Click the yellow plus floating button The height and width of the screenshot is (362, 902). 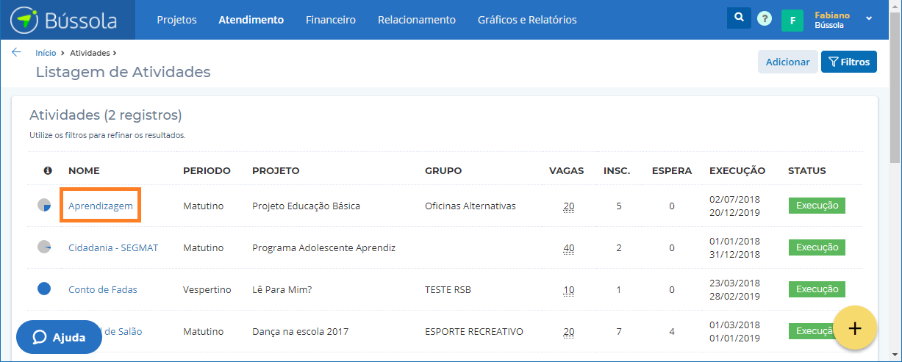[x=854, y=328]
